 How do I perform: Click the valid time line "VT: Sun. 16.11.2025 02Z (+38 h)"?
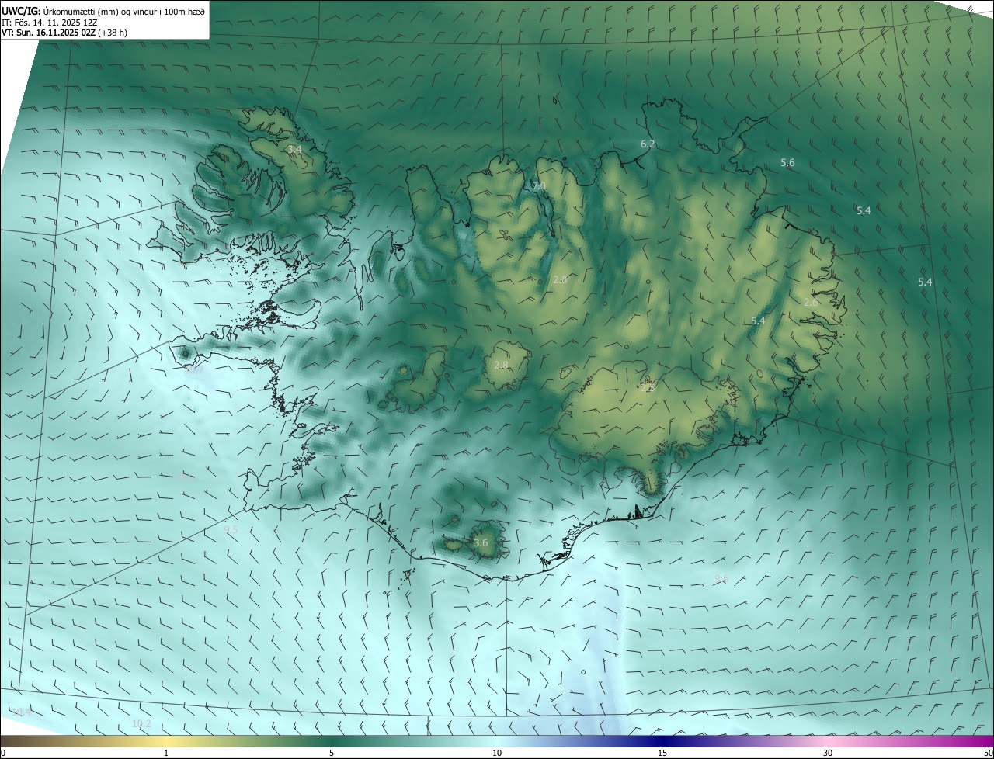[64, 33]
